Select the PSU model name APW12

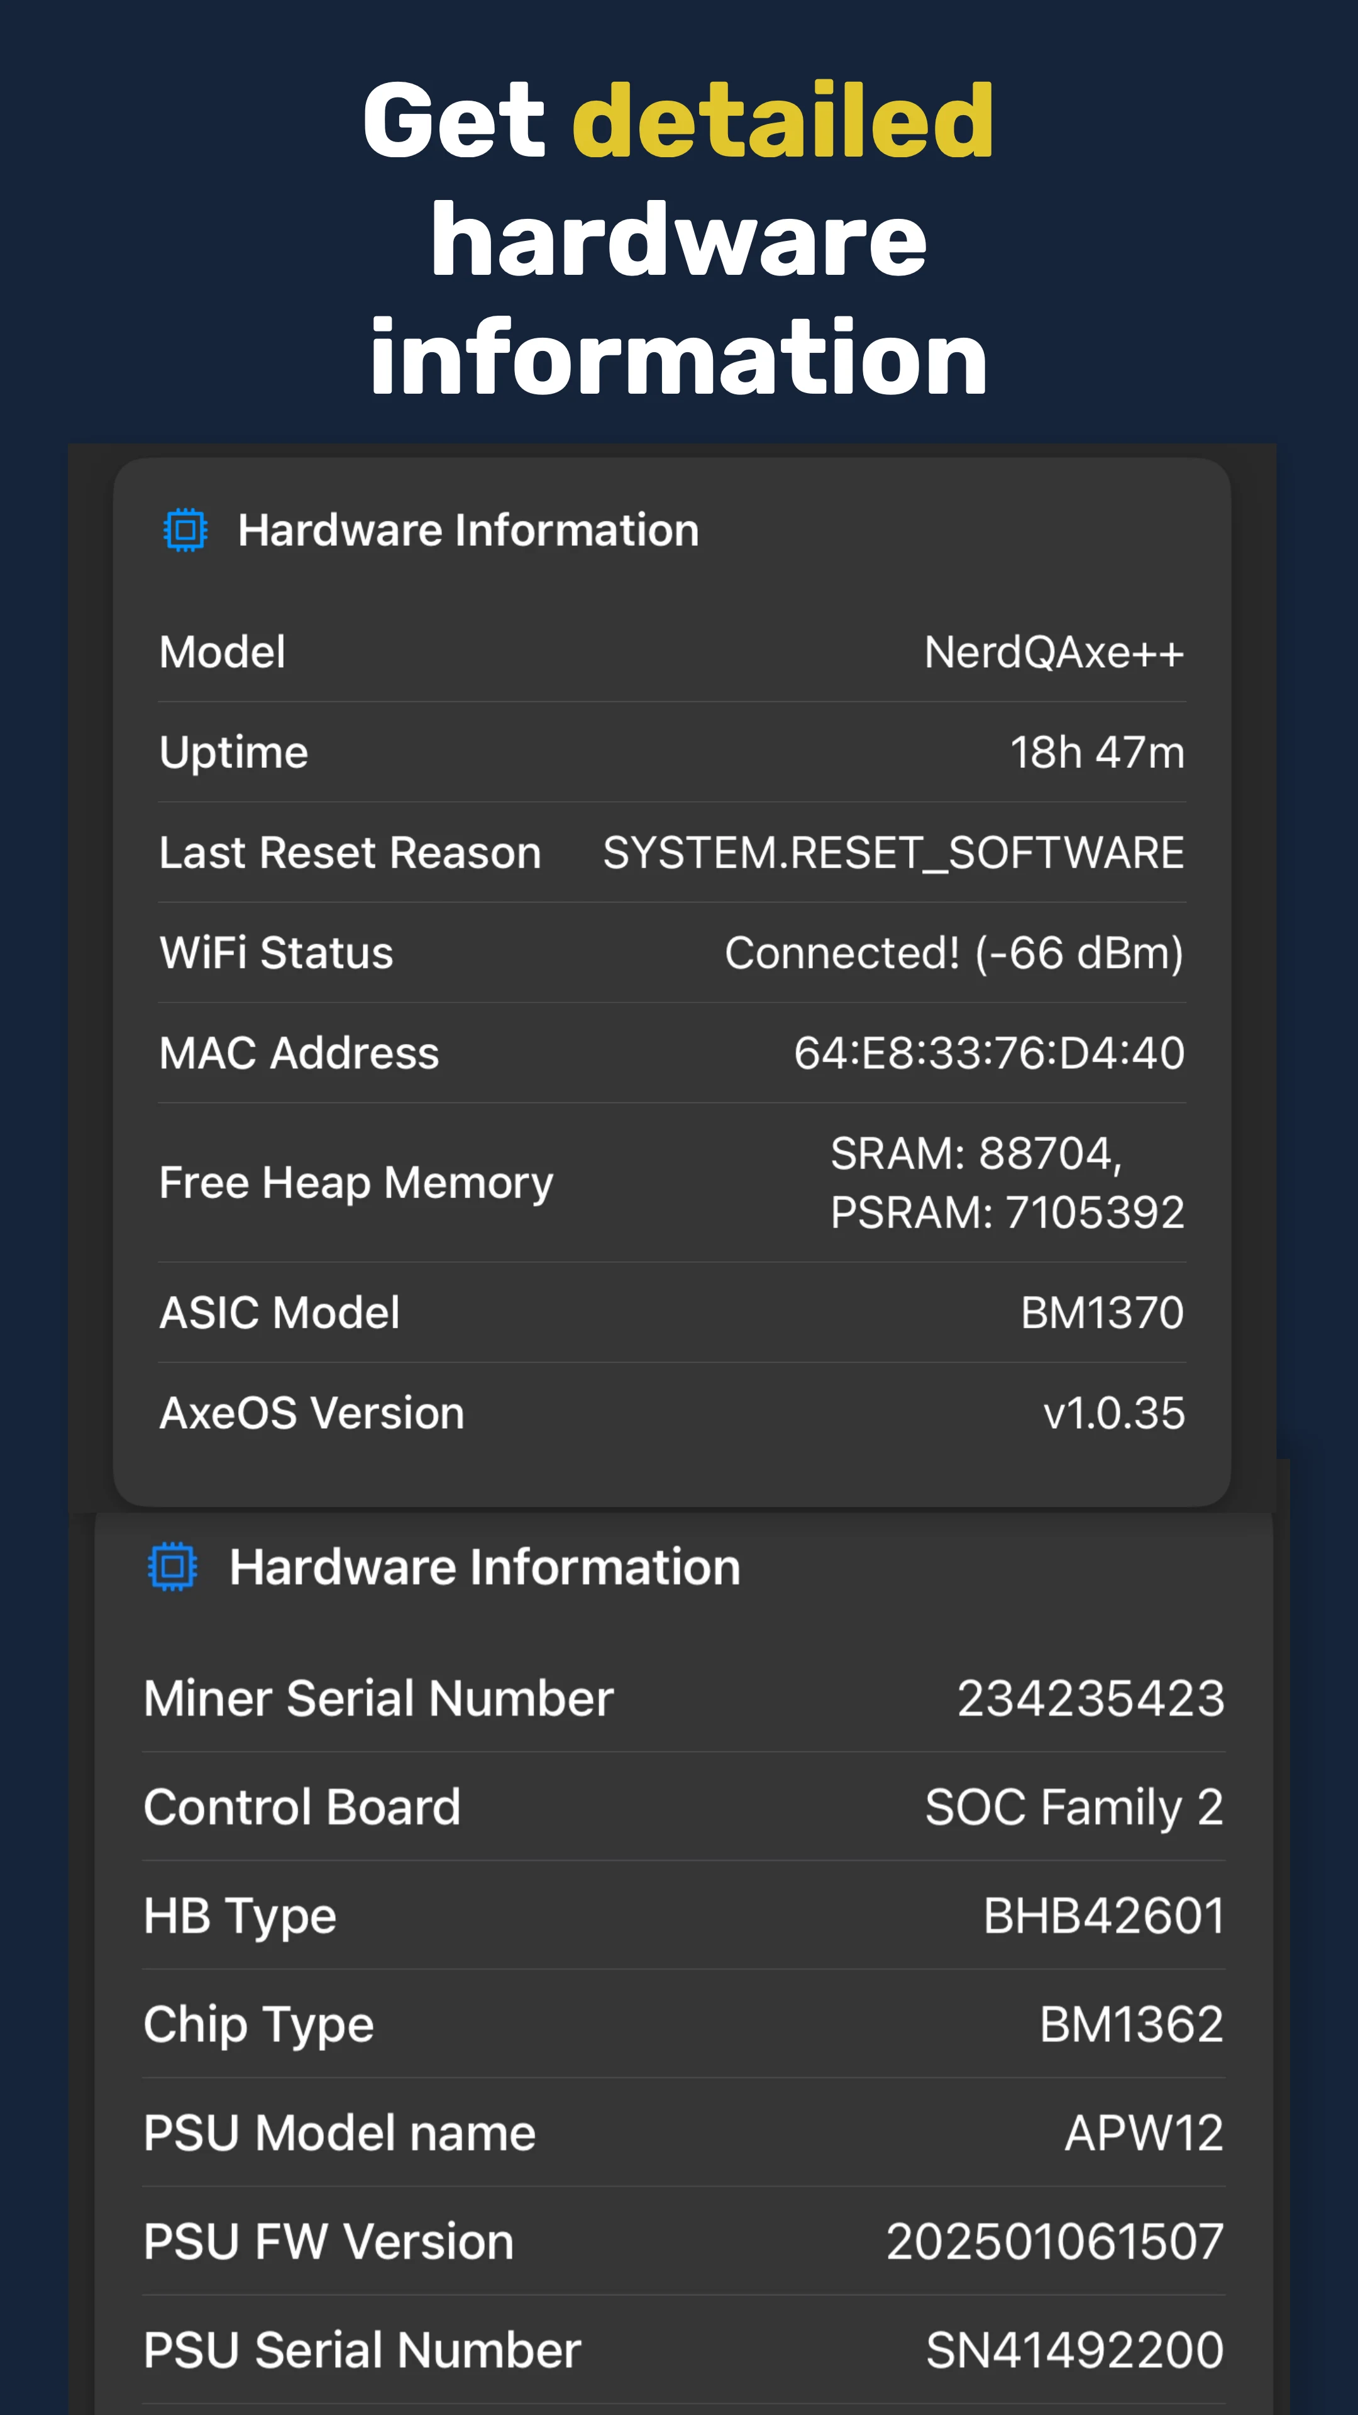point(1145,2134)
